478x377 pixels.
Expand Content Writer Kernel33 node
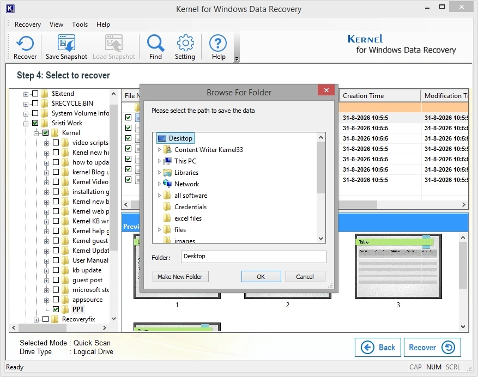tap(159, 150)
